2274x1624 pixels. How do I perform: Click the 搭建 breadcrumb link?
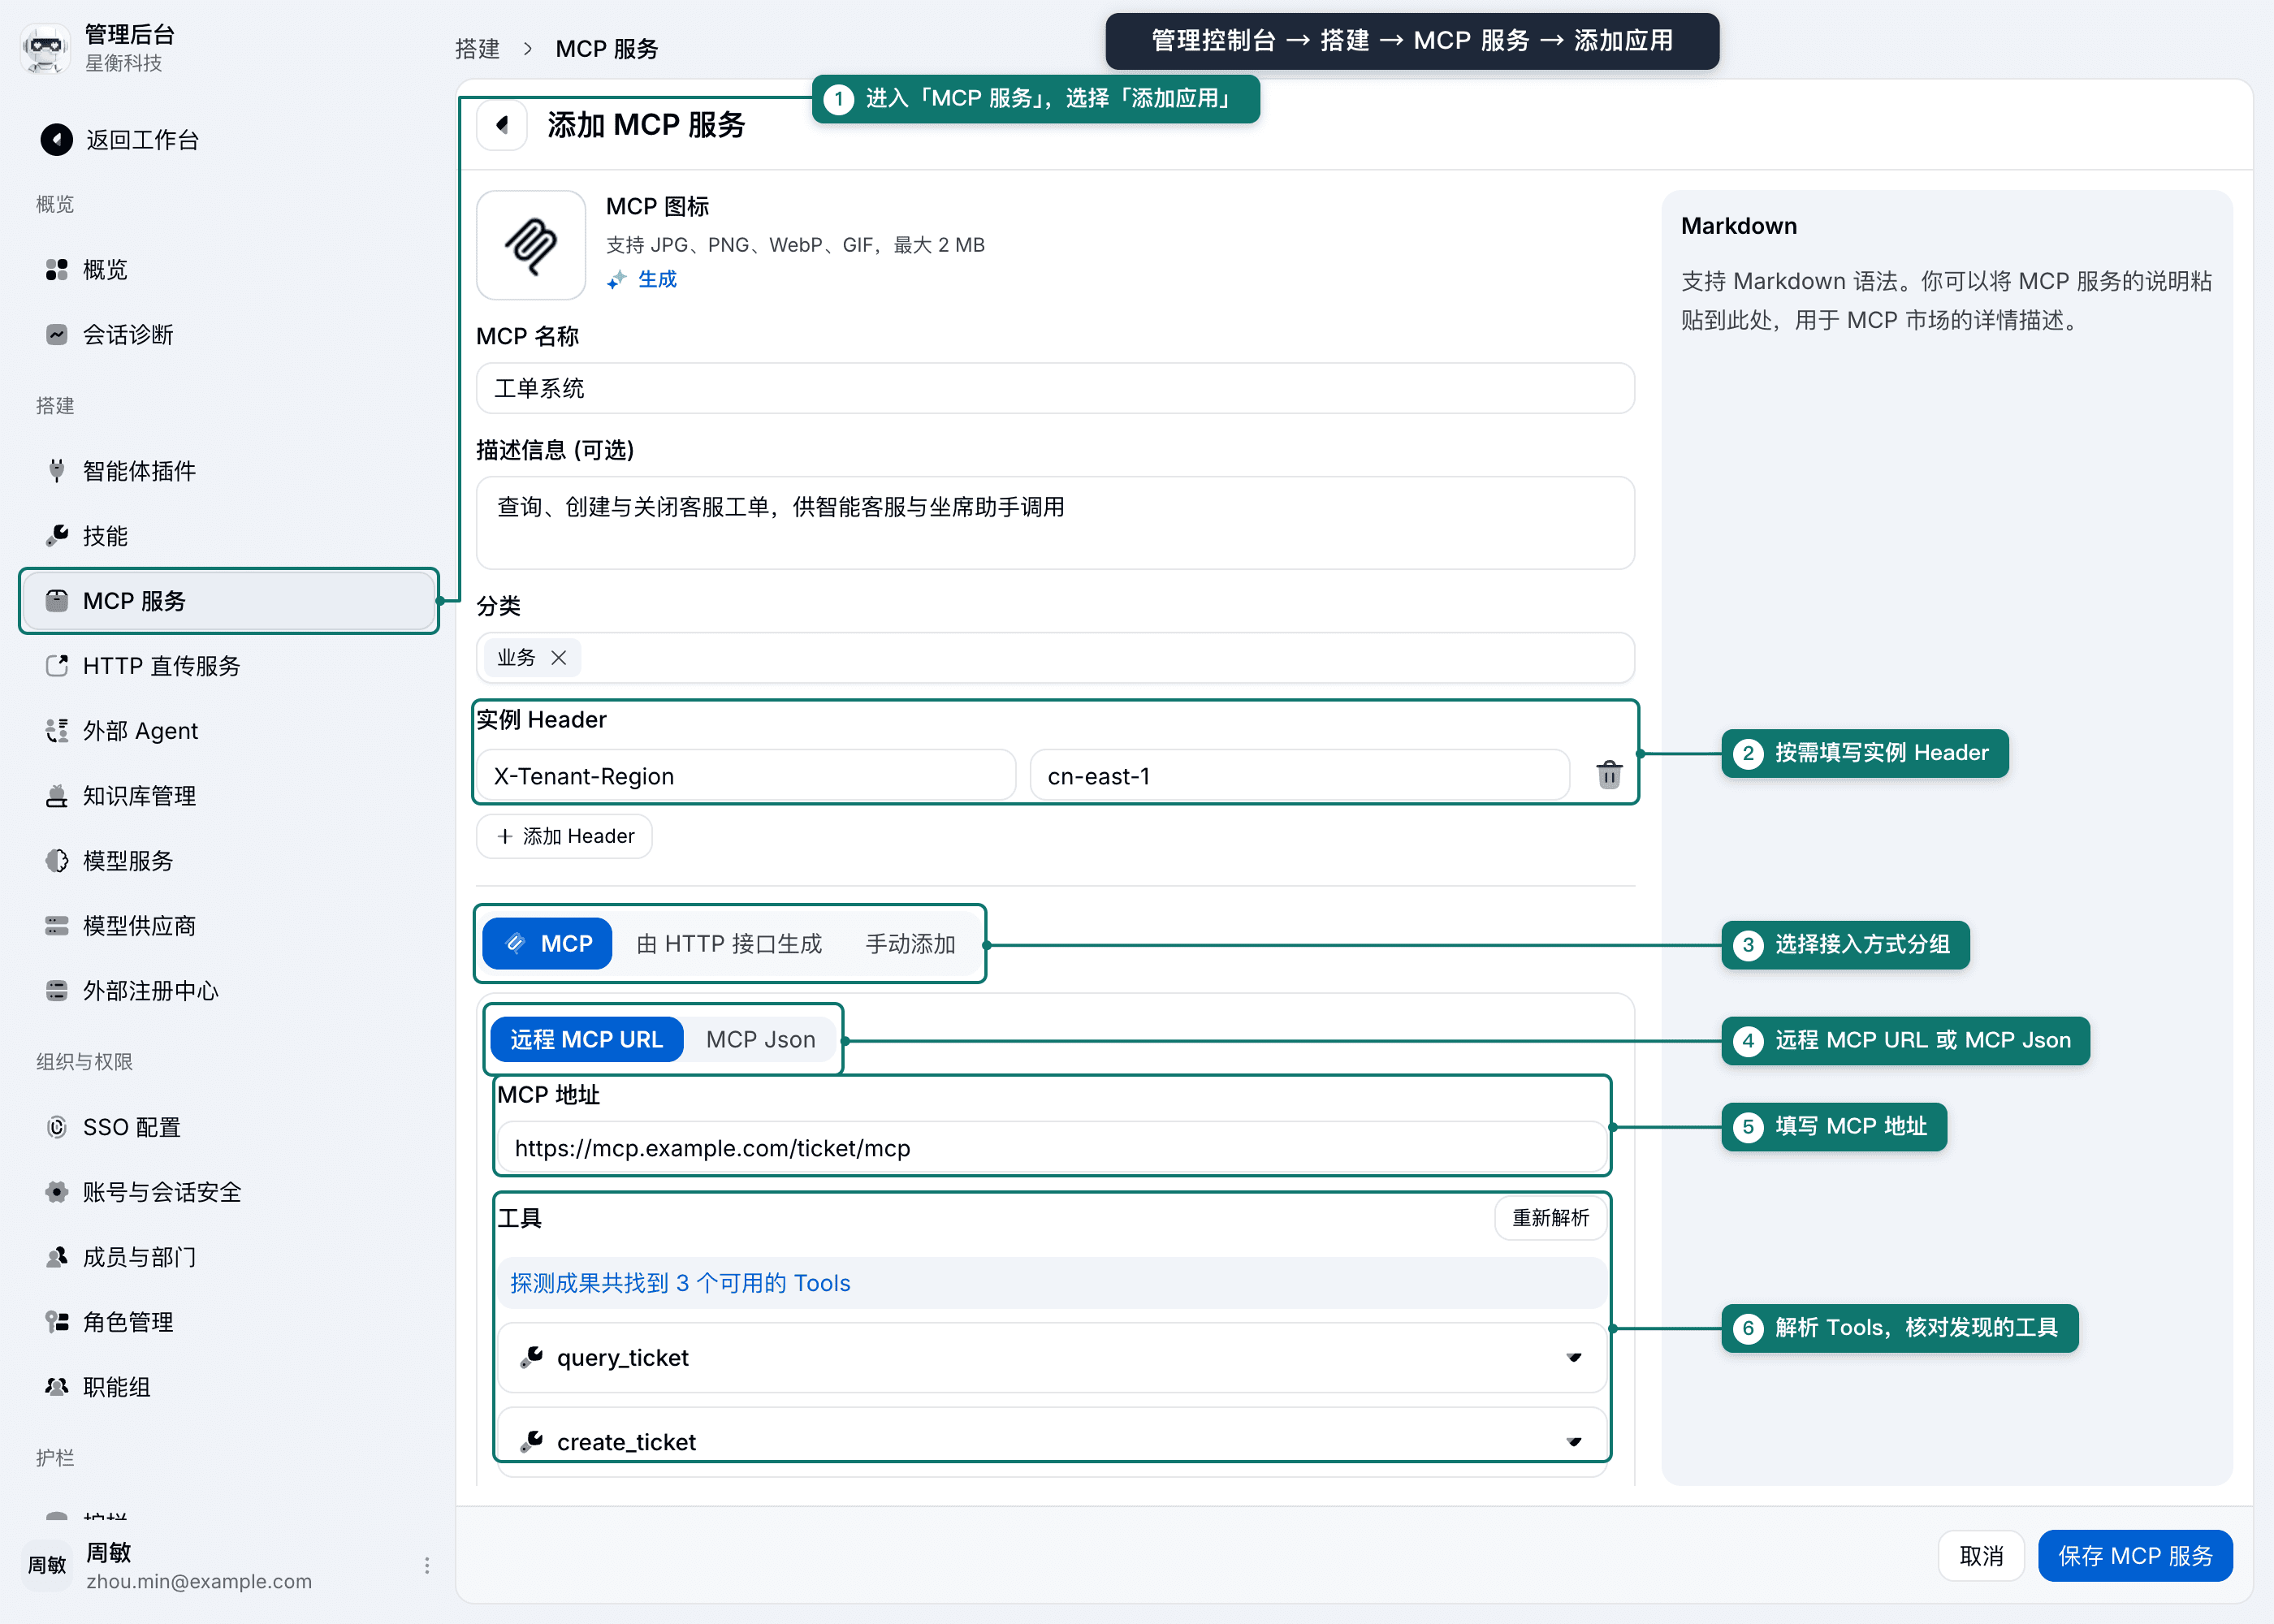tap(478, 48)
